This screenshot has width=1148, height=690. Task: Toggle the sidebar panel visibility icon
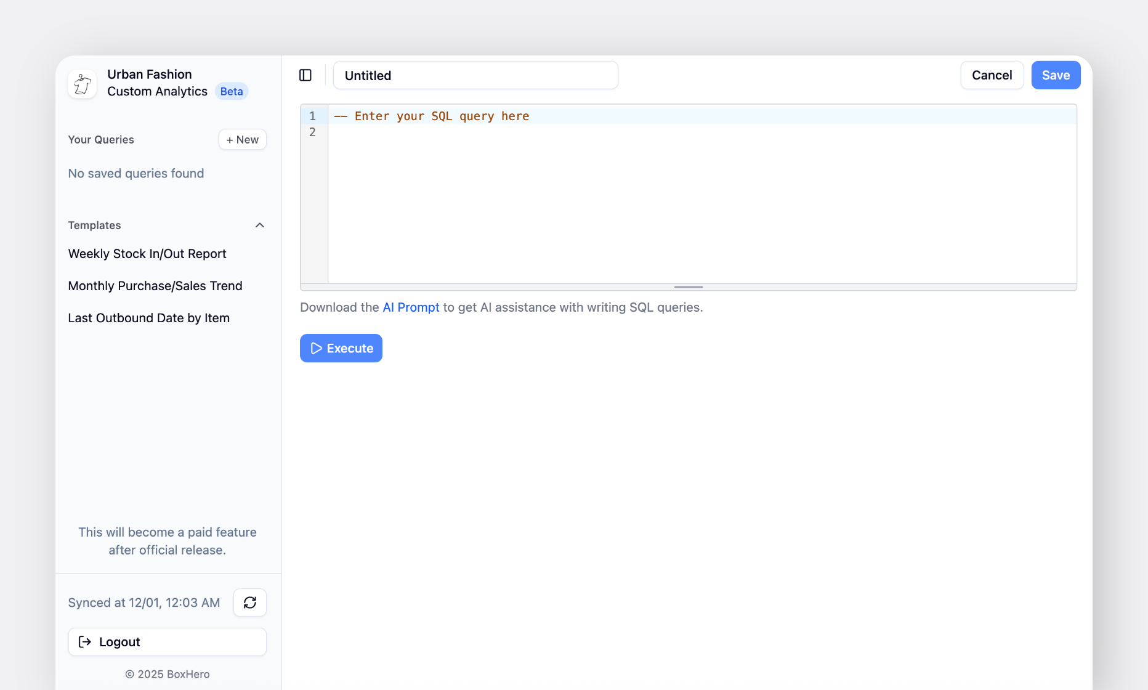point(305,75)
